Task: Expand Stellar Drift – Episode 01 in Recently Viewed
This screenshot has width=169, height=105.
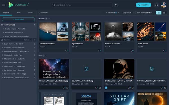Action: point(3,33)
